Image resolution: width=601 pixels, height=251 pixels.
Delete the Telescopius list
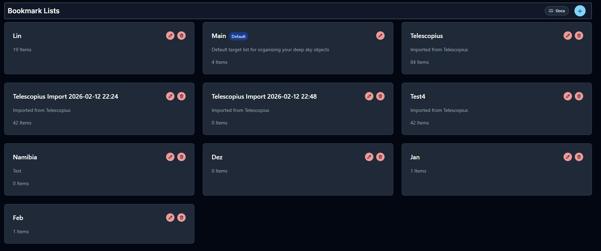(x=579, y=36)
